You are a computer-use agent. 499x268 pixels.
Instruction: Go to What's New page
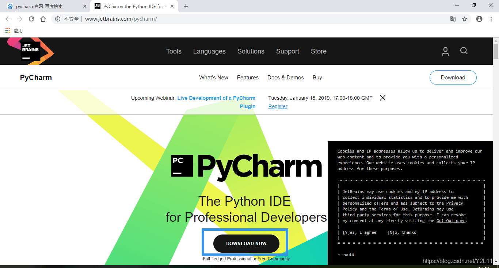coord(214,78)
